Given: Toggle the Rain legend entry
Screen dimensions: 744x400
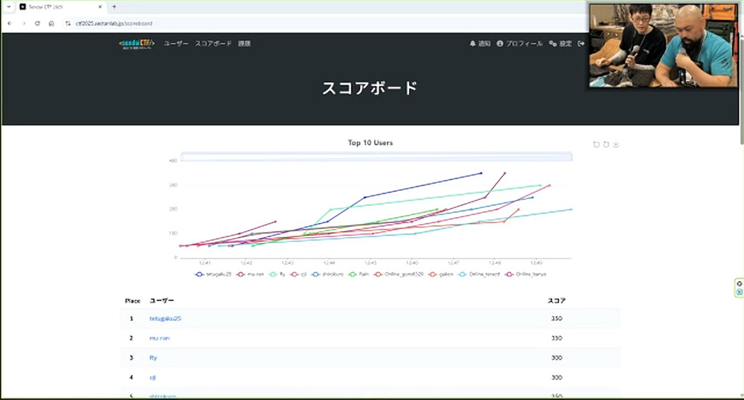Looking at the screenshot, I should (x=357, y=274).
